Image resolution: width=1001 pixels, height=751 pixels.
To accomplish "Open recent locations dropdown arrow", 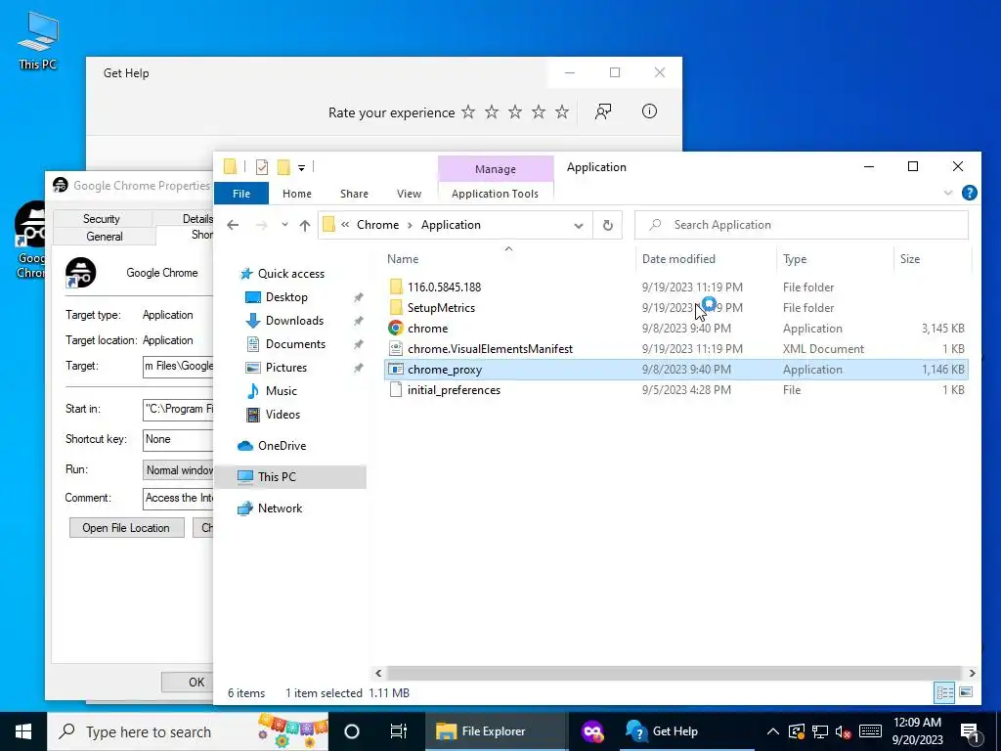I will pyautogui.click(x=284, y=225).
